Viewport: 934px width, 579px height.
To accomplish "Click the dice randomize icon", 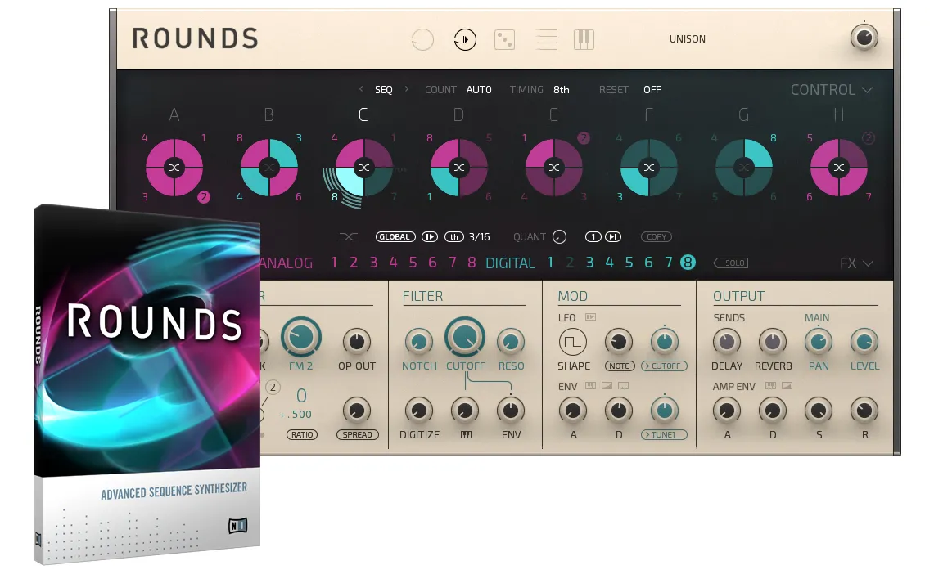I will coord(505,39).
